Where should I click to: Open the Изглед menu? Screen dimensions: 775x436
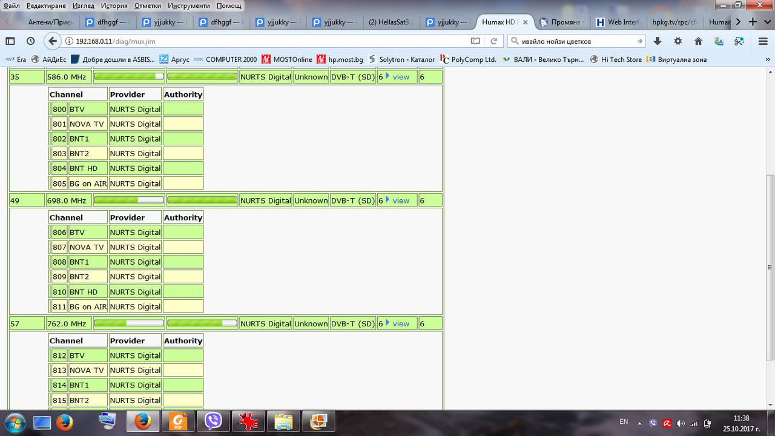click(x=83, y=5)
